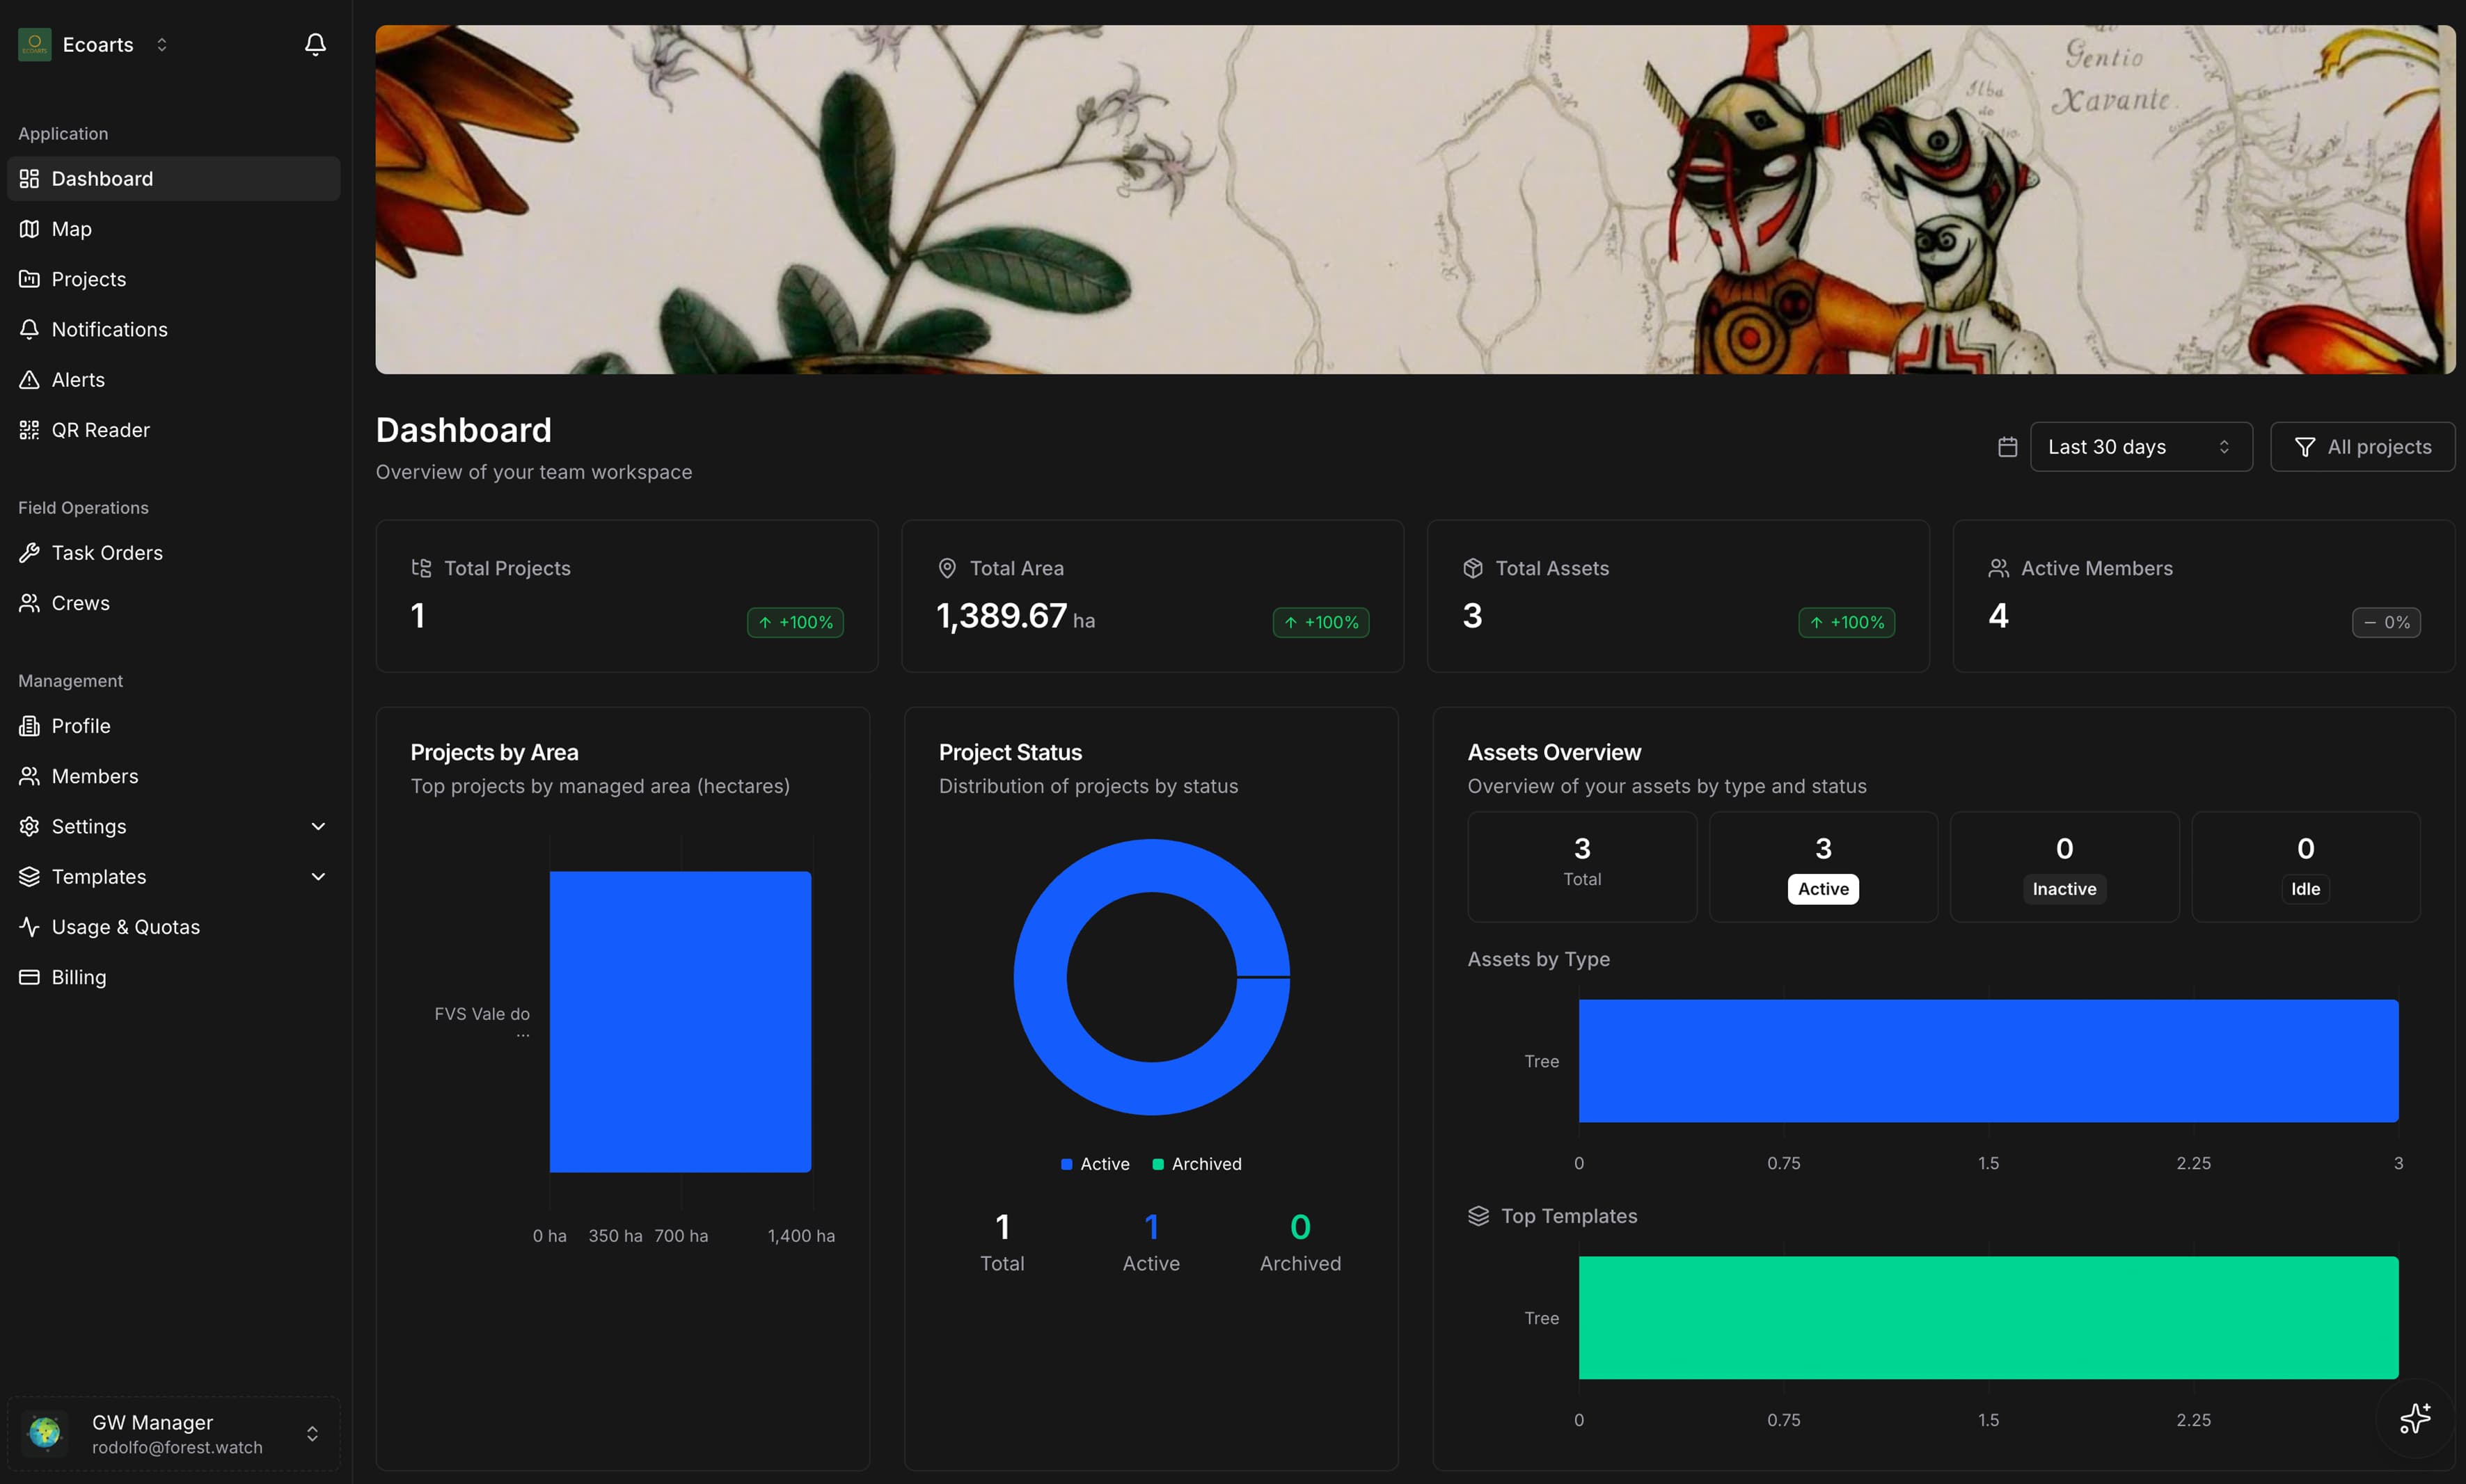Open the Last 30 days dropdown
This screenshot has width=2466, height=1484.
pyautogui.click(x=2140, y=446)
